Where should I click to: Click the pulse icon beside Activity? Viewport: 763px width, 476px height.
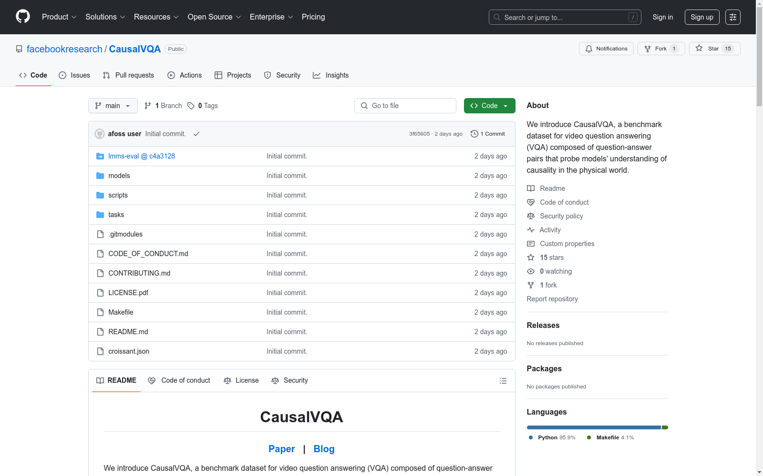click(531, 230)
